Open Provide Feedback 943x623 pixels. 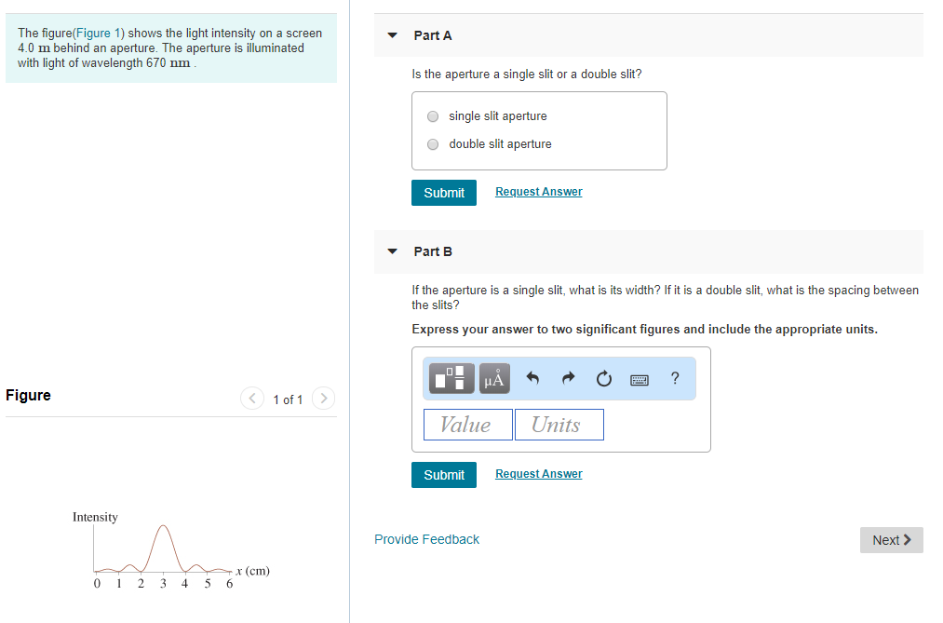click(x=426, y=538)
